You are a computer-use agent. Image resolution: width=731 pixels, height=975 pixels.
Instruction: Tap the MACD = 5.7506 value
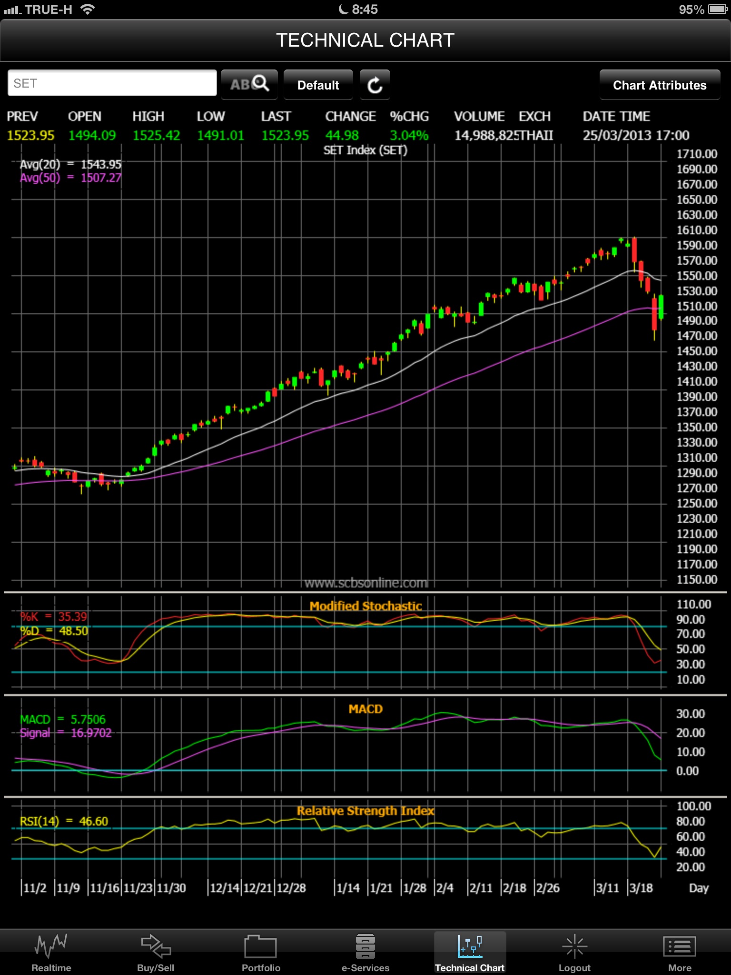(x=63, y=719)
